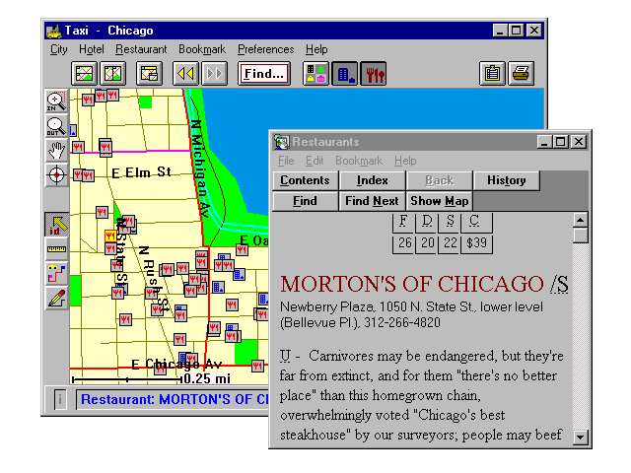Image resolution: width=631 pixels, height=473 pixels.
Task: Click the scroll up arrow in Restaurants window
Action: pyautogui.click(x=580, y=220)
